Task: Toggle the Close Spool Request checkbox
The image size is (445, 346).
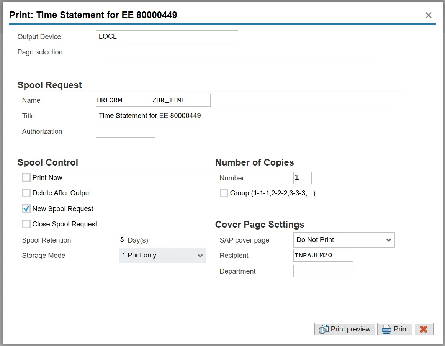Action: point(26,224)
